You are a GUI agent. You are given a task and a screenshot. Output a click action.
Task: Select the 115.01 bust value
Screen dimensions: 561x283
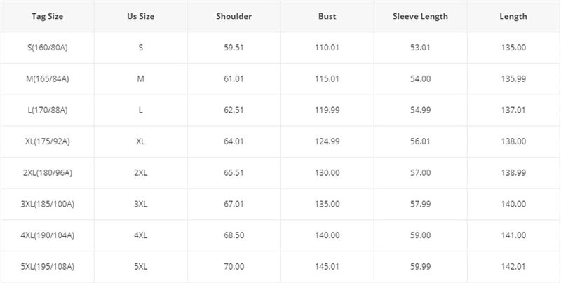tap(327, 78)
